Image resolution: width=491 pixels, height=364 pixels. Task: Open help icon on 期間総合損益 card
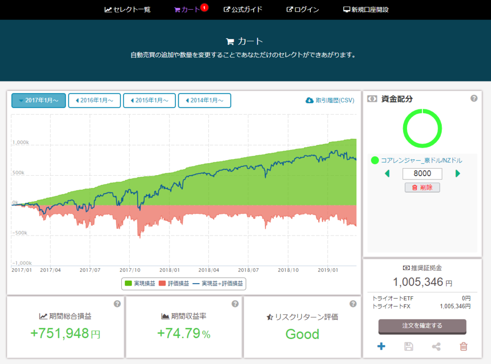[x=117, y=304]
